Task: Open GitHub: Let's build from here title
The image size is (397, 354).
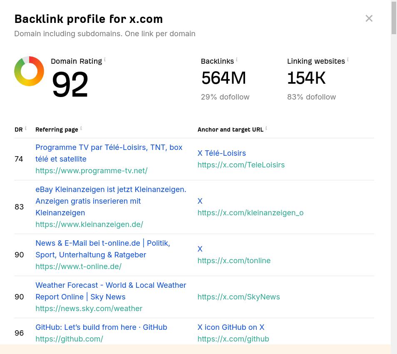Action: [x=101, y=327]
